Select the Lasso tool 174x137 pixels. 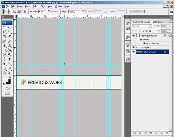click(x=5, y=32)
